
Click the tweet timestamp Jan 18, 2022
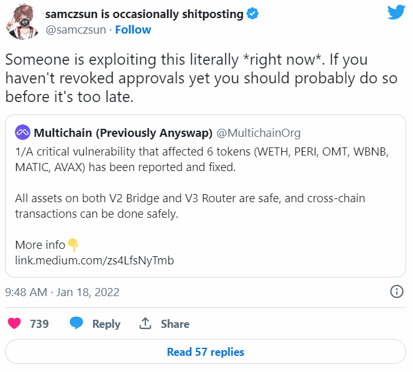point(62,292)
